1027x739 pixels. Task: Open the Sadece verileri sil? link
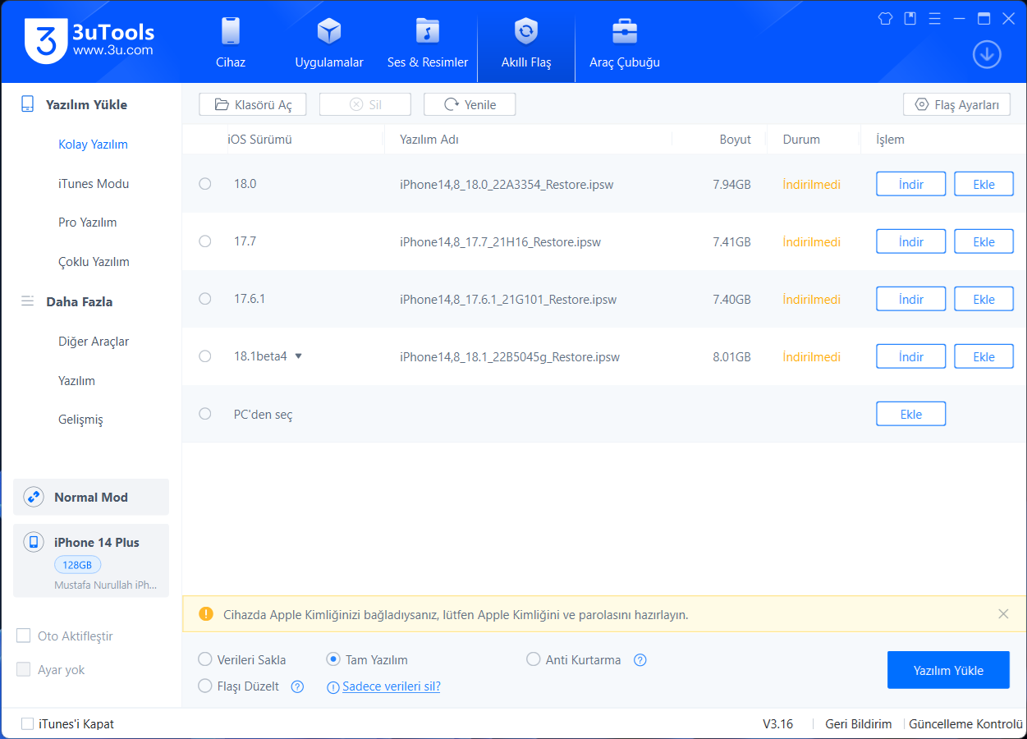point(392,686)
